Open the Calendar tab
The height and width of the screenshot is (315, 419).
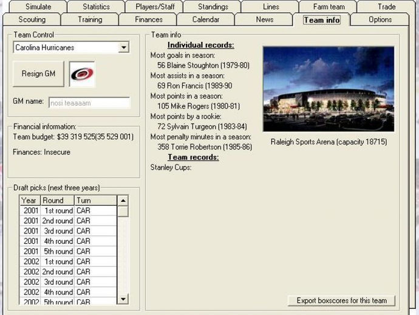[x=206, y=19]
